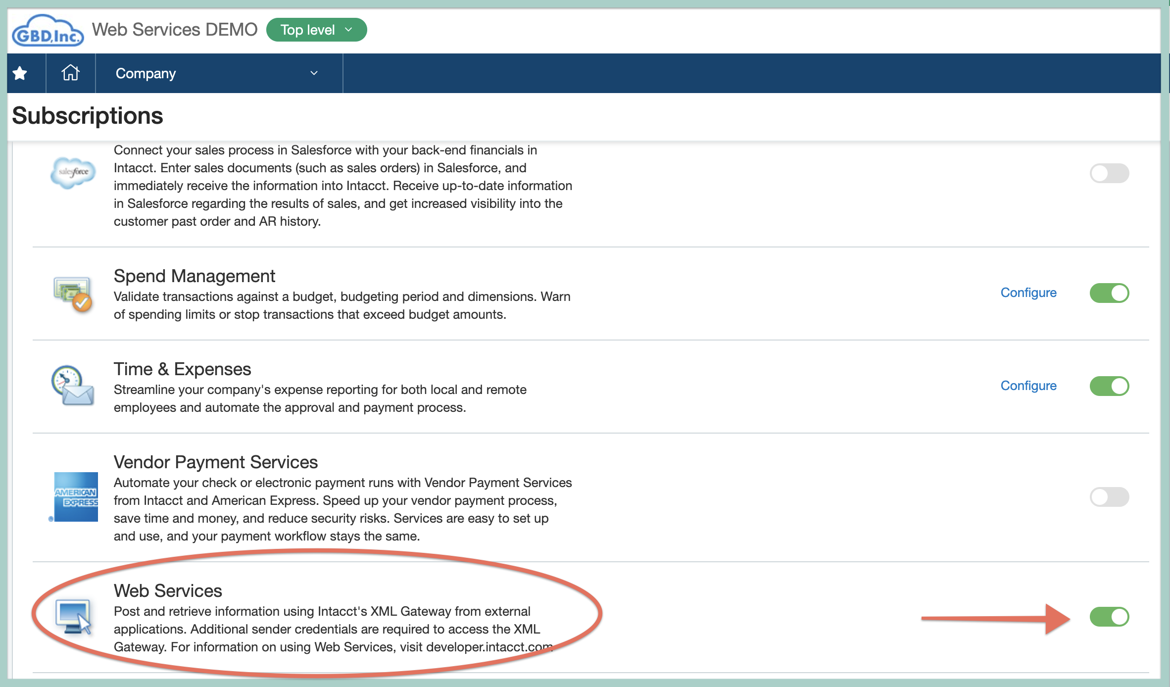
Task: Open Configure link for Time & Expenses
Action: [x=1028, y=386]
